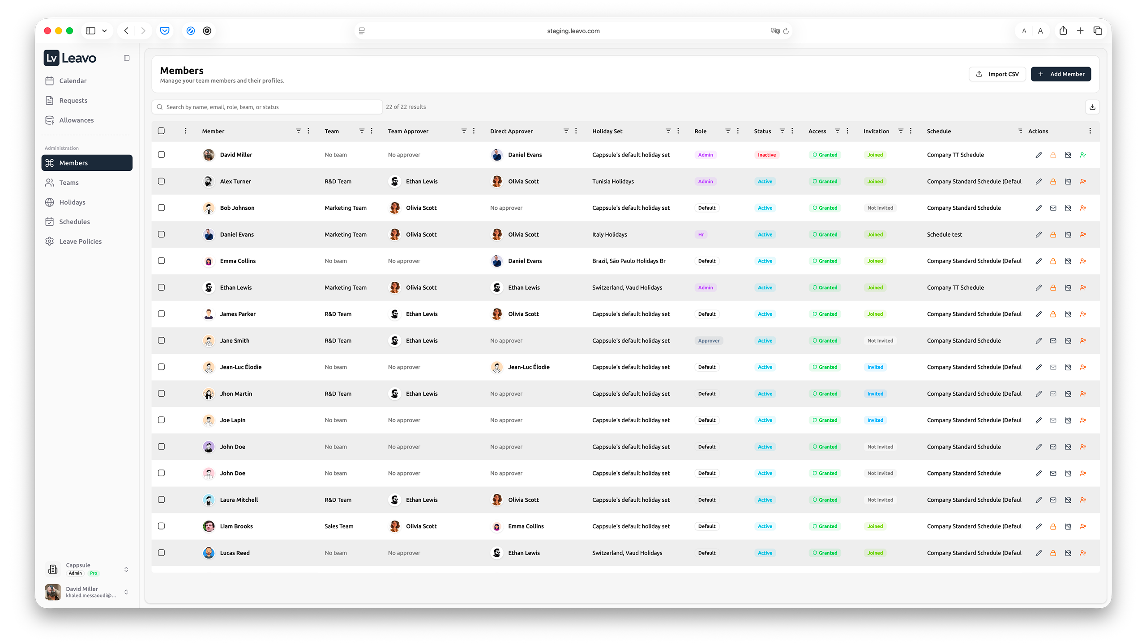Click the Import CSV button
The image size is (1146, 644).
click(x=997, y=74)
